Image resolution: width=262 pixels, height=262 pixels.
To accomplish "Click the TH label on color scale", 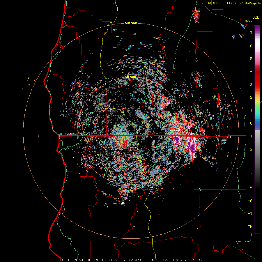I will coord(250,227).
